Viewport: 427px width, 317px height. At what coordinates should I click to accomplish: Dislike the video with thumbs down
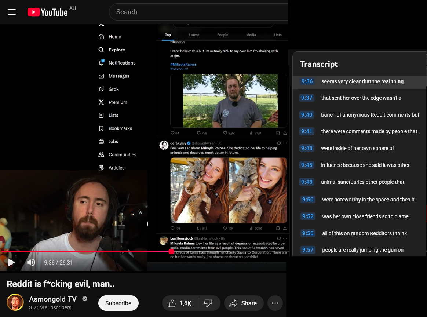[x=208, y=303]
